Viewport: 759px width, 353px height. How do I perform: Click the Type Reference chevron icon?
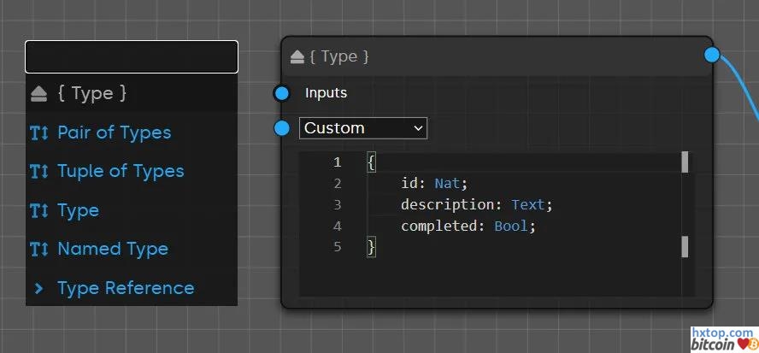click(39, 288)
